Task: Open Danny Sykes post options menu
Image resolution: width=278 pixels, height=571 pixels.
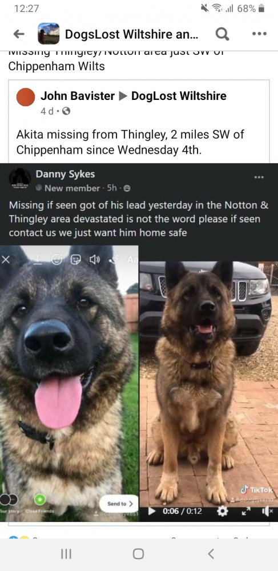Action: 259,178
